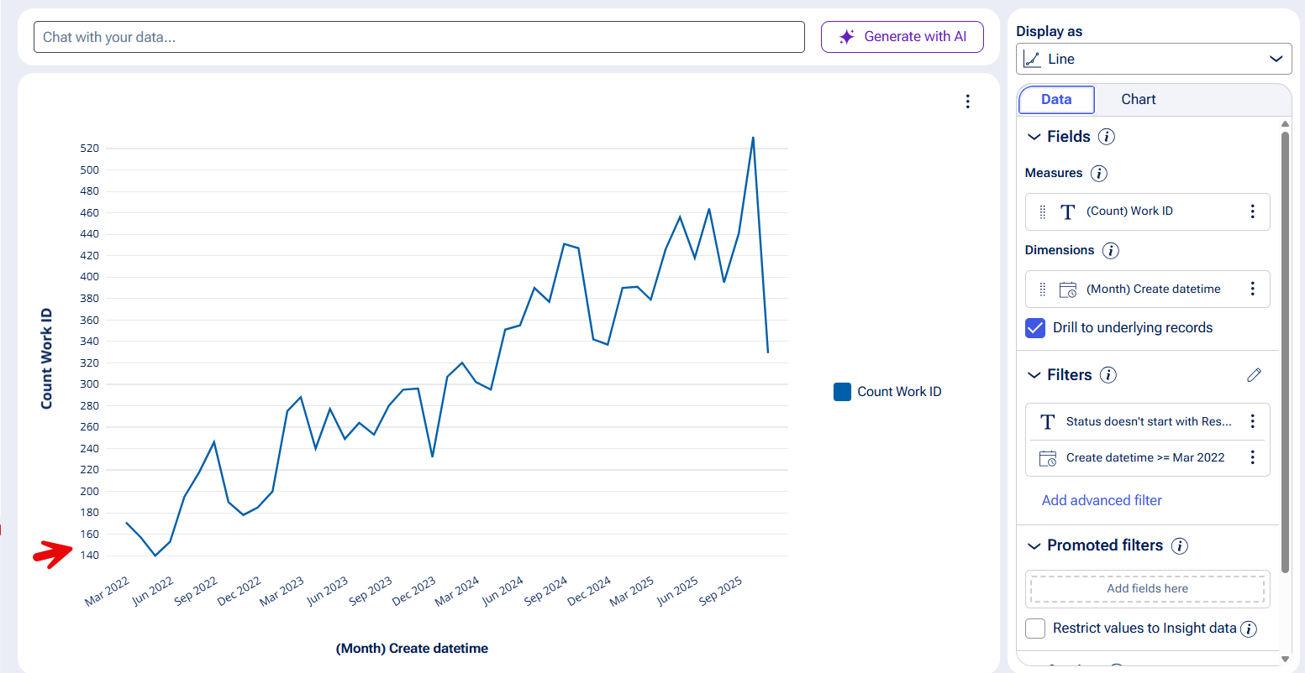Collapse the Promoted filters section
This screenshot has height=673, width=1305.
pyautogui.click(x=1034, y=546)
